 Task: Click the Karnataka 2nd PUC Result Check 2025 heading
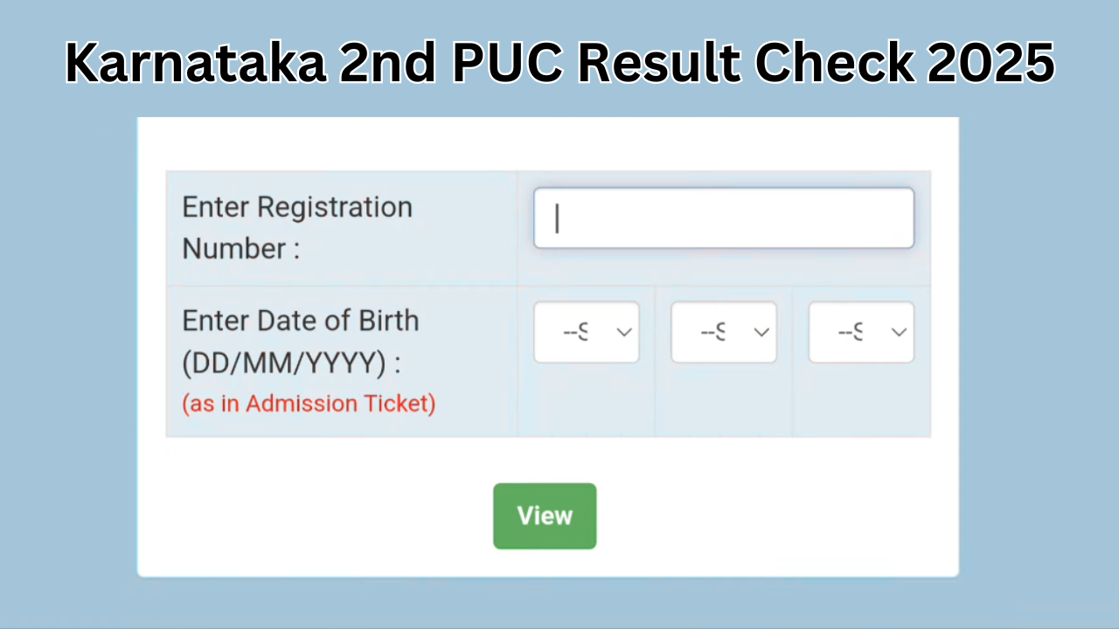click(559, 61)
